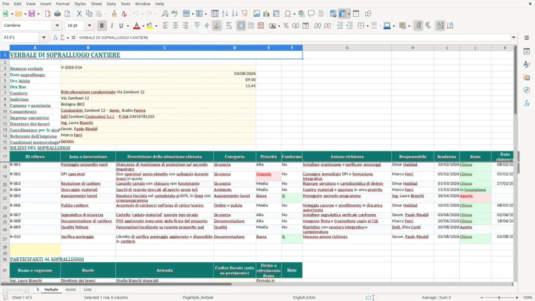Screen dimensions: 535x301
Task: Click the Font Color red A swatch
Action: [136, 26]
